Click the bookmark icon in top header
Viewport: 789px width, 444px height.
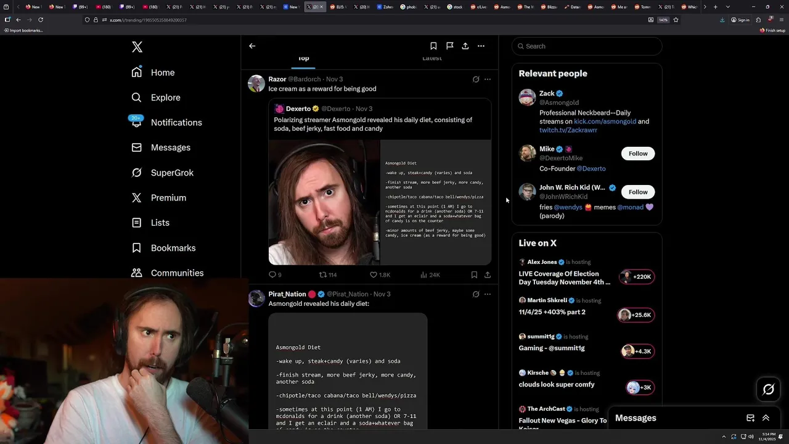433,46
